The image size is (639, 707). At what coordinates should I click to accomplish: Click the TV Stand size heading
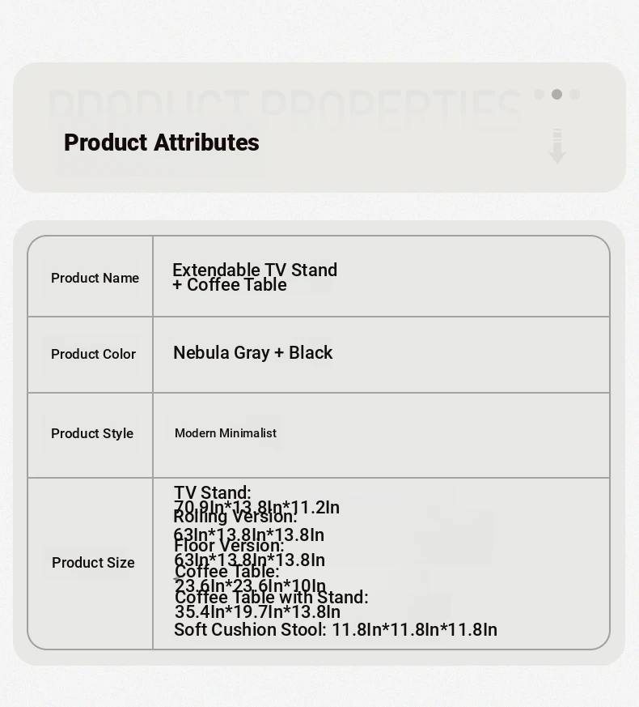click(213, 492)
